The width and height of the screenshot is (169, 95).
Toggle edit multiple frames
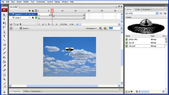point(49,24)
